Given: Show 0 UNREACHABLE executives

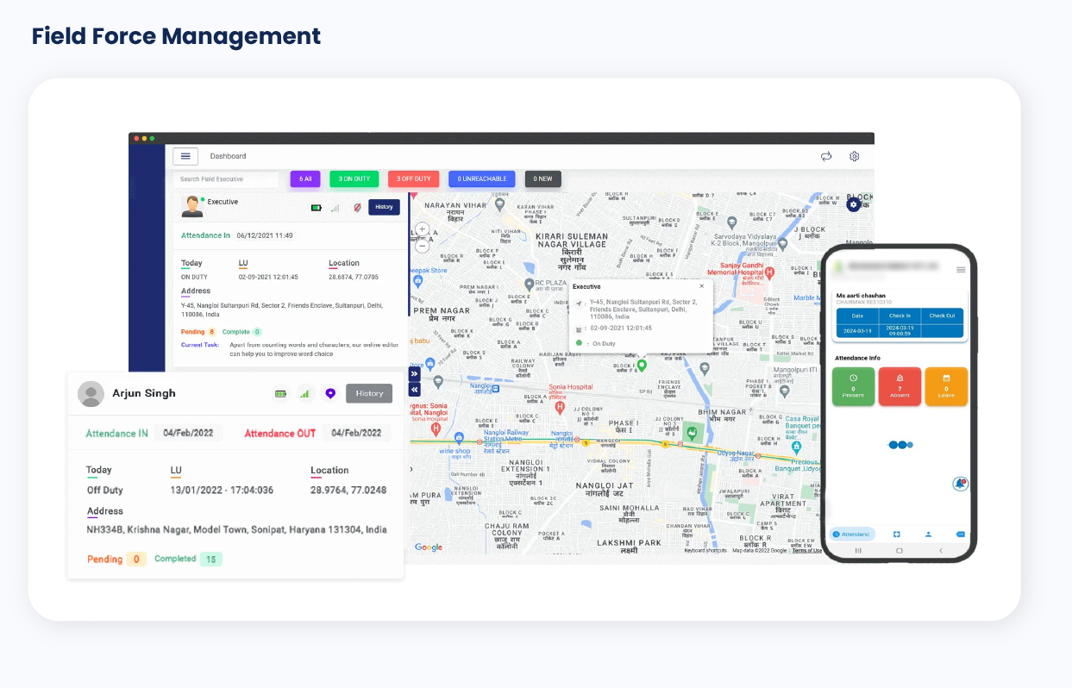Looking at the screenshot, I should click(481, 178).
